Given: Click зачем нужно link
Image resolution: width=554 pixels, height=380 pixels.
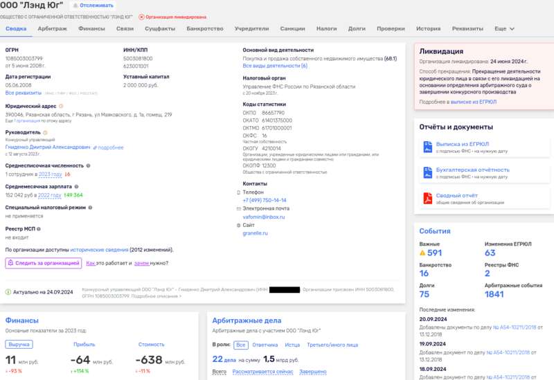Looking at the screenshot, I should click(x=142, y=263).
